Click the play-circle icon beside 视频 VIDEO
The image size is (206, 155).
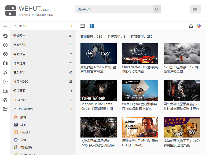click(5, 82)
